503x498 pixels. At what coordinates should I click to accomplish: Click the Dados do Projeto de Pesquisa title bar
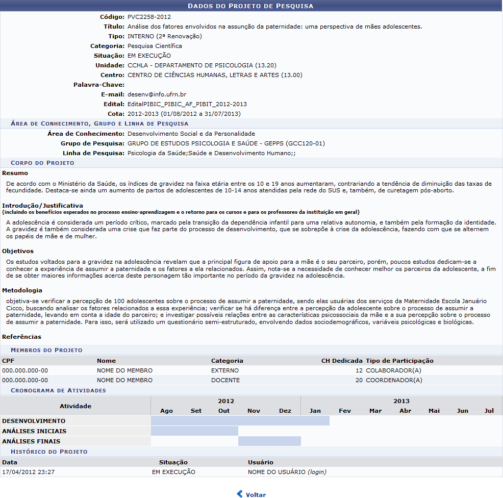click(x=251, y=6)
